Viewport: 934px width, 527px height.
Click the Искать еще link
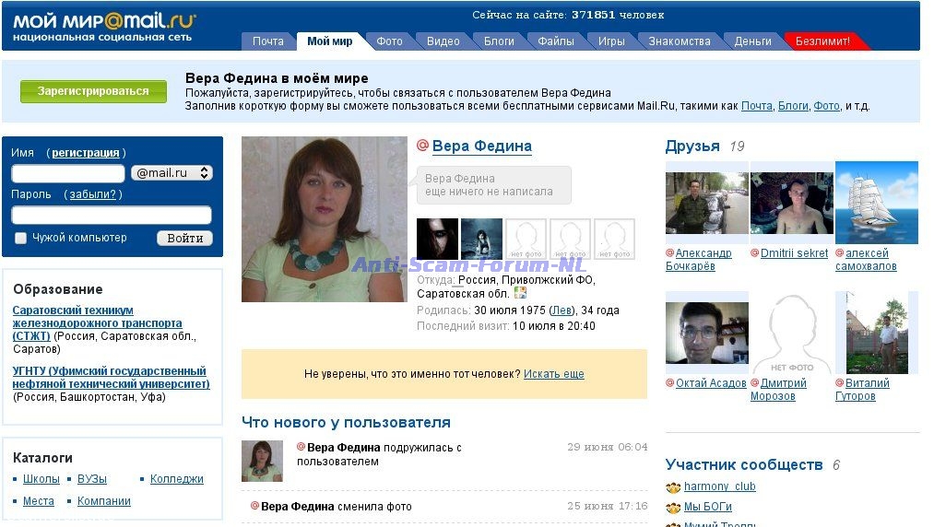point(553,374)
